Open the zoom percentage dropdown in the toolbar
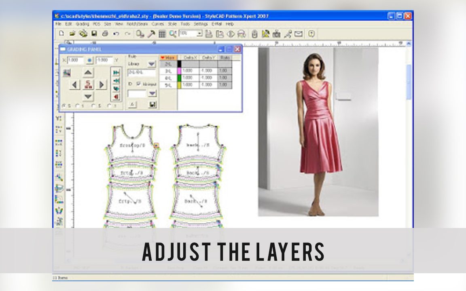Image resolution: width=466 pixels, height=291 pixels. click(x=199, y=33)
